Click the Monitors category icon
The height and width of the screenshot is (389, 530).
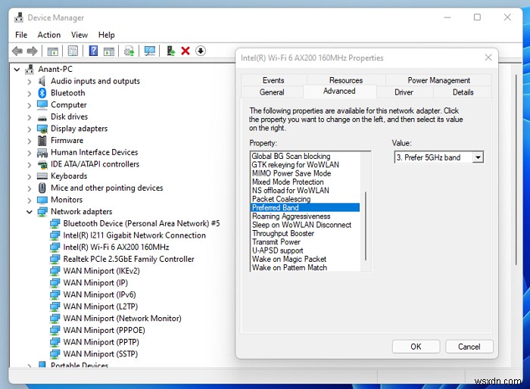click(x=42, y=200)
